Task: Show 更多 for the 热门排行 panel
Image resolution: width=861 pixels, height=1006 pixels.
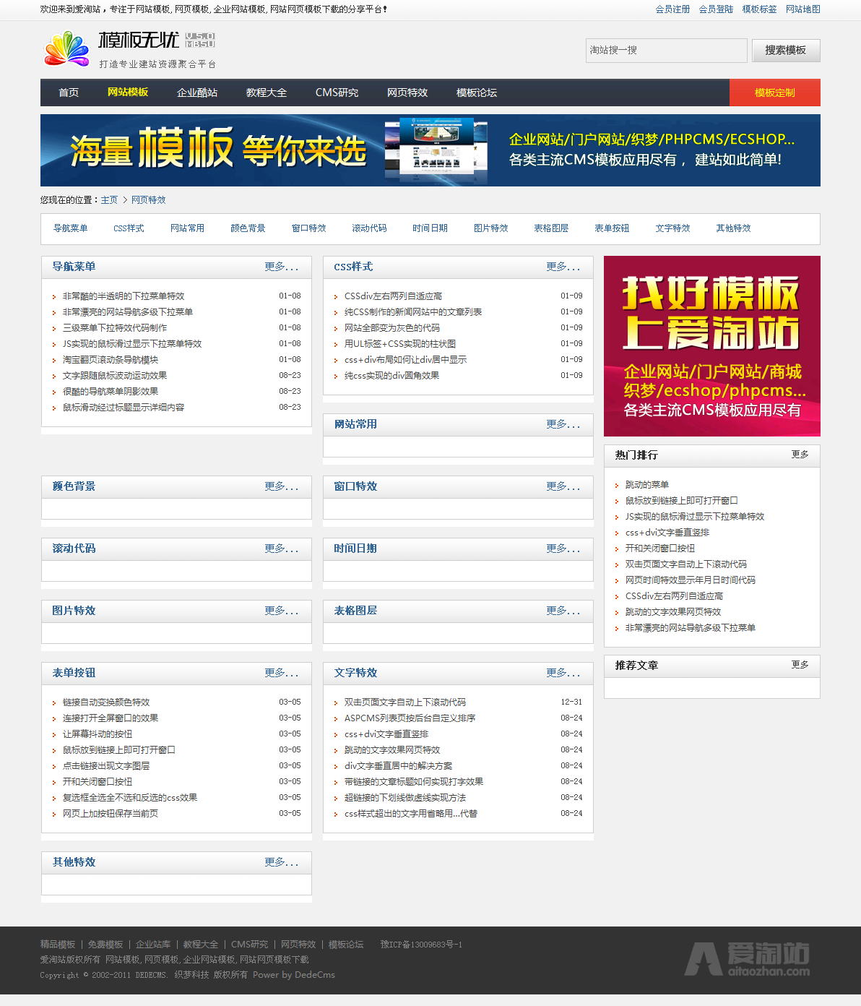Action: point(800,455)
